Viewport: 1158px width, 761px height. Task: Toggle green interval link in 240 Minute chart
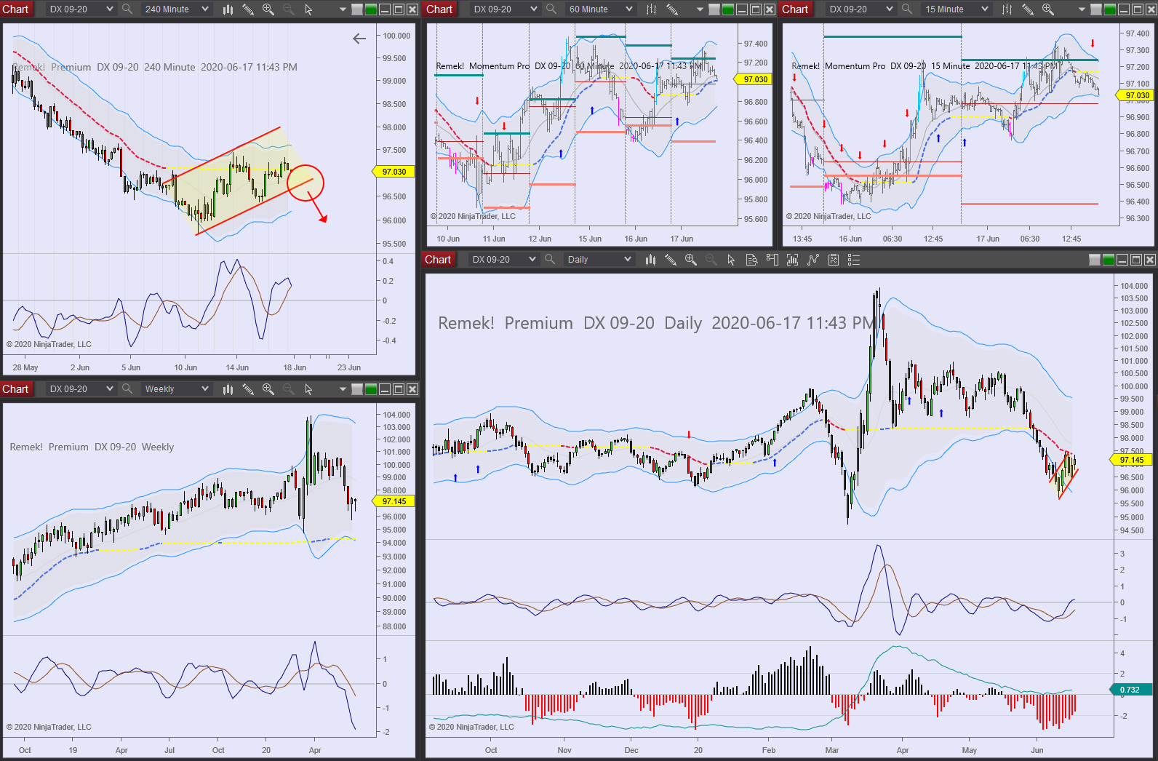coord(371,9)
